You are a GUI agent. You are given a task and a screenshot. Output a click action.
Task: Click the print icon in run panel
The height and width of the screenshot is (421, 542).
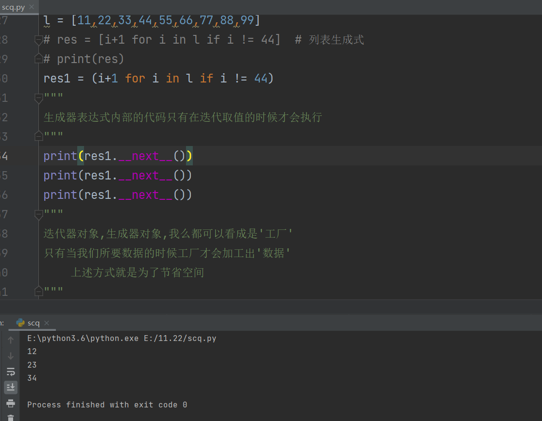point(11,403)
